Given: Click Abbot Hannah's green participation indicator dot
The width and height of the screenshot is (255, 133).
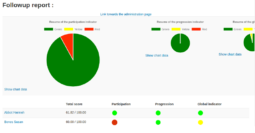Looking at the screenshot, I should [x=114, y=113].
